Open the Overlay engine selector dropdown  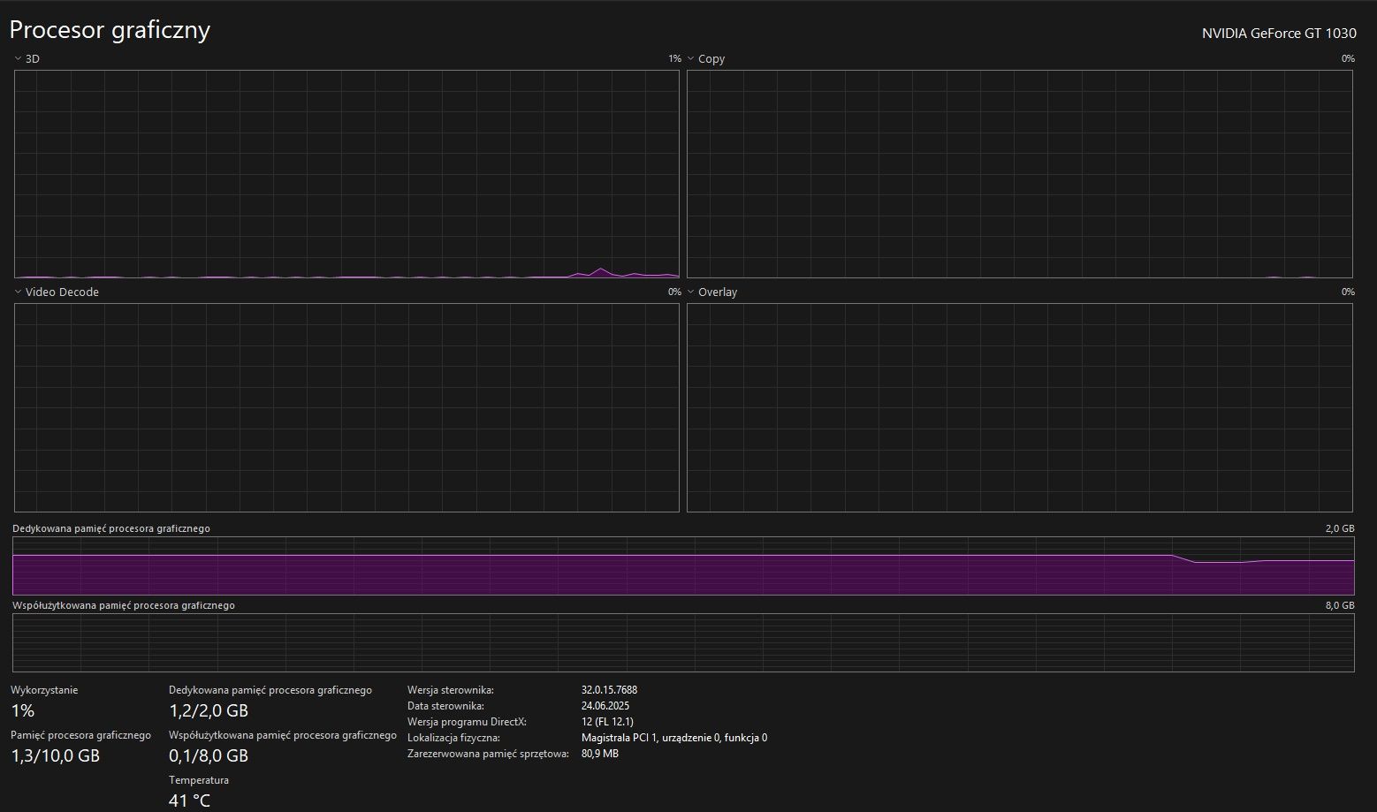(712, 292)
